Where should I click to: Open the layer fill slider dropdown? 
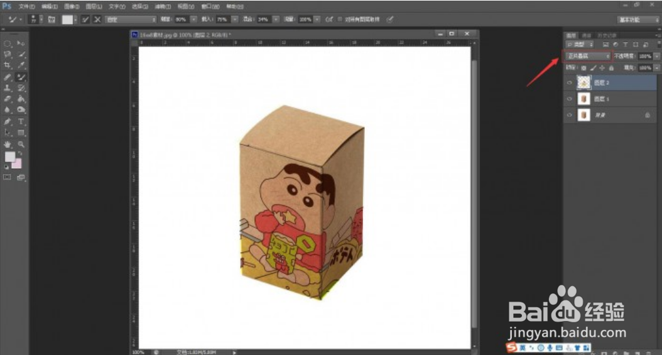(656, 68)
